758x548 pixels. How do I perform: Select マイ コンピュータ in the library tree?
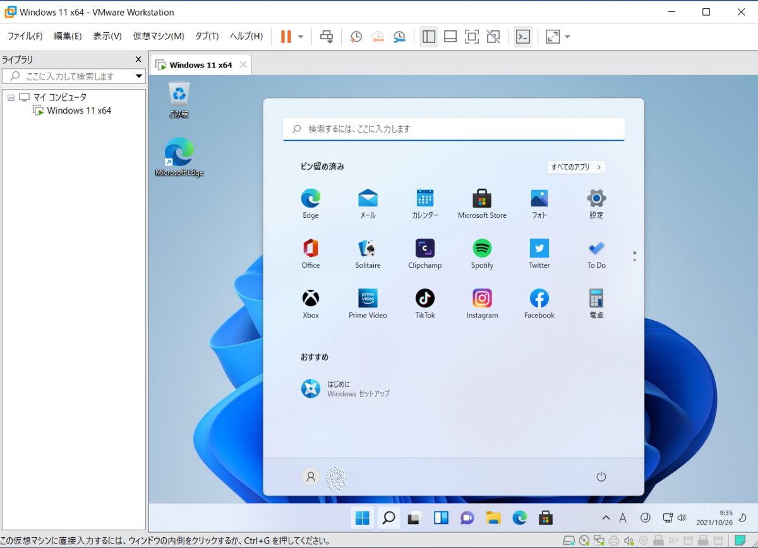coord(59,97)
